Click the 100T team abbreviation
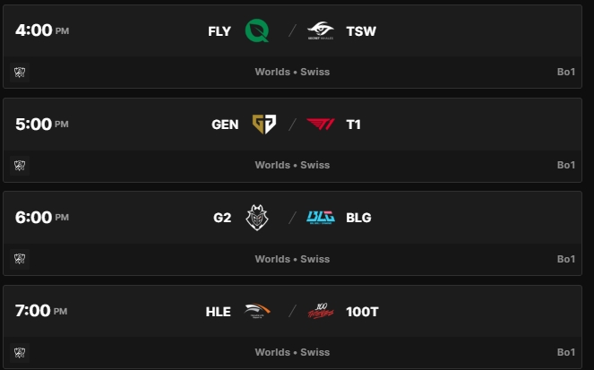The height and width of the screenshot is (370, 594). (x=363, y=311)
